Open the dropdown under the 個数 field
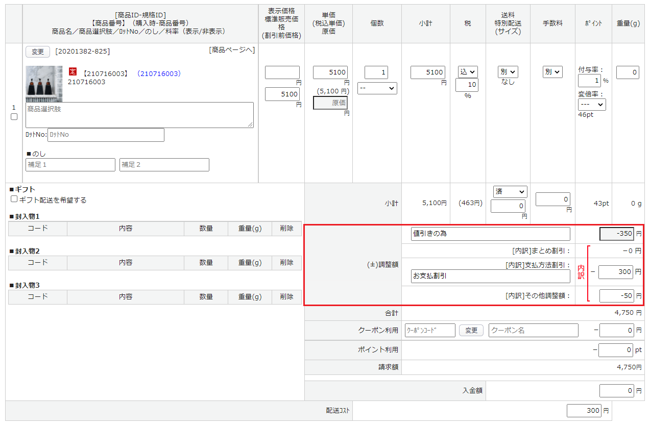 377,88
